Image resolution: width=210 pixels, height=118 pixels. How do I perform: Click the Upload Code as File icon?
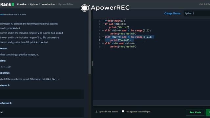96,111
